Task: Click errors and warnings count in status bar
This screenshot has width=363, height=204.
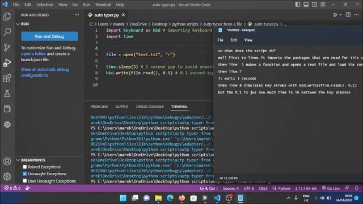Action: tap(12, 188)
